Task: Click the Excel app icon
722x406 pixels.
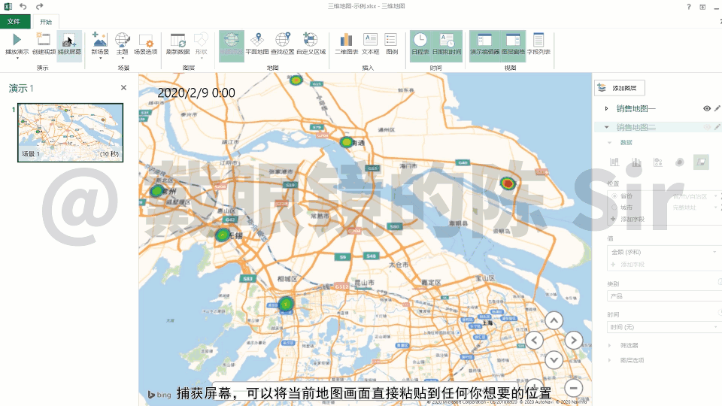Action: tap(8, 7)
